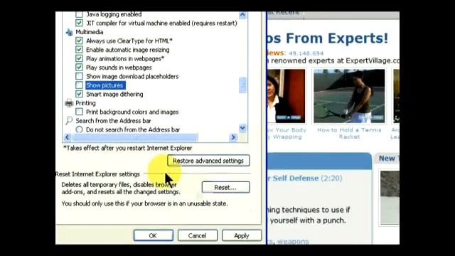455x256 pixels.
Task: Uncheck Play animations in webpages
Action: point(79,58)
